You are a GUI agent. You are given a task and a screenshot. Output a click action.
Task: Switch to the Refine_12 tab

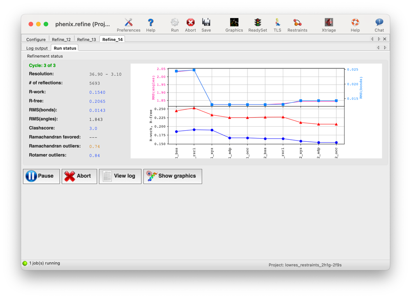tap(61, 39)
